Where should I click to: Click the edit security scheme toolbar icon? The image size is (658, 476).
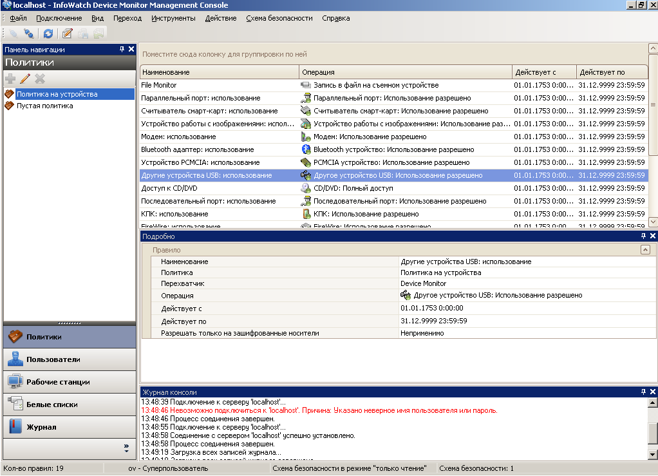coord(67,33)
